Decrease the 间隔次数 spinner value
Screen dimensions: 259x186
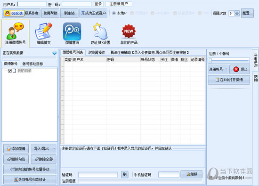tap(237, 15)
